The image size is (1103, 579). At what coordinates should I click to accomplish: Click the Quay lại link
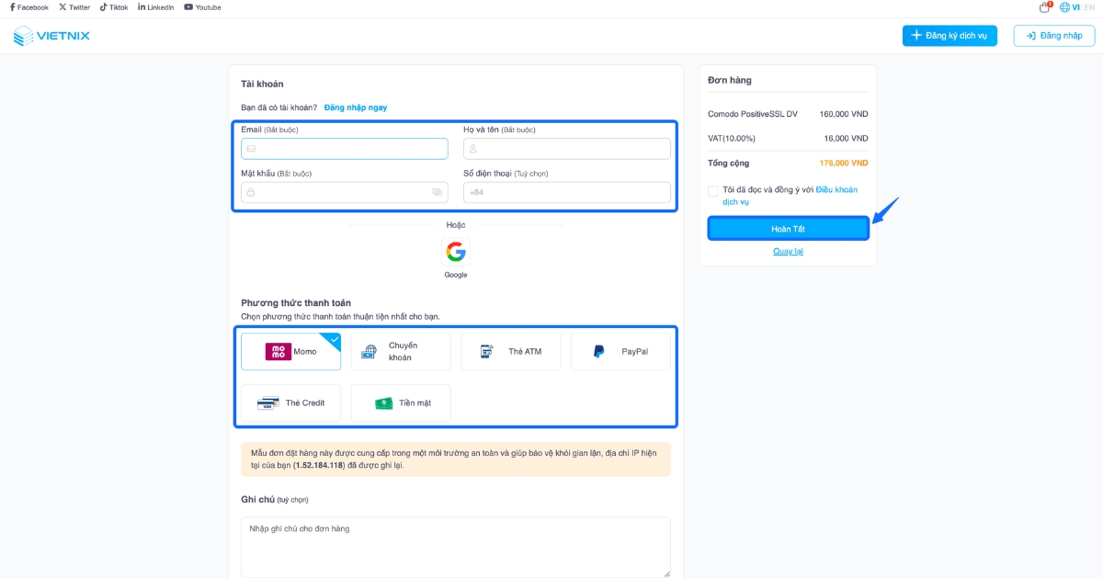788,251
